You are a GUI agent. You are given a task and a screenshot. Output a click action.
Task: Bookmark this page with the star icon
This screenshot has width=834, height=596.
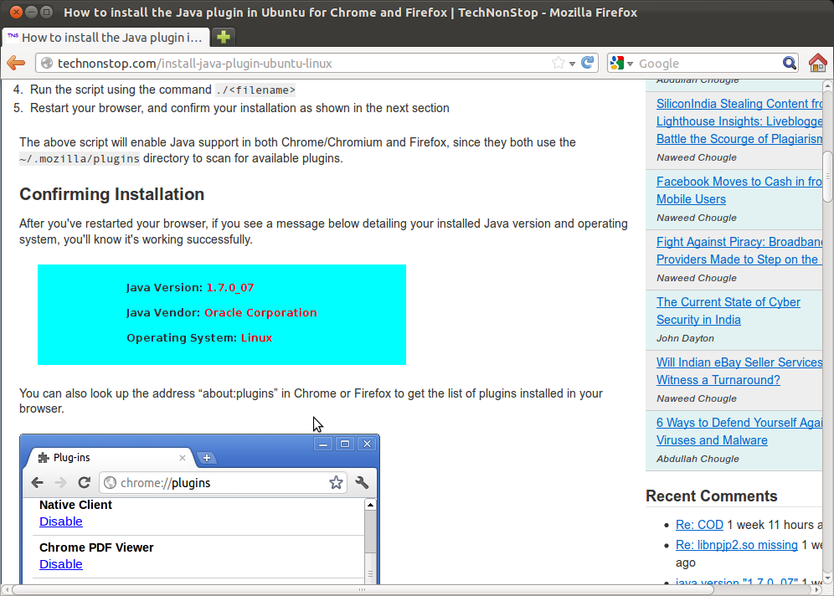coord(559,63)
